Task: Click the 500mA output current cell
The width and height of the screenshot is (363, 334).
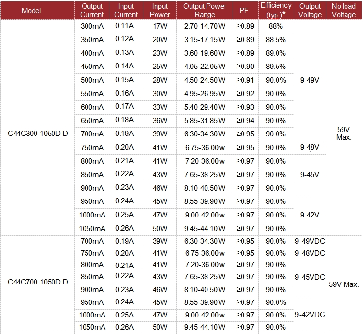Action: click(92, 80)
